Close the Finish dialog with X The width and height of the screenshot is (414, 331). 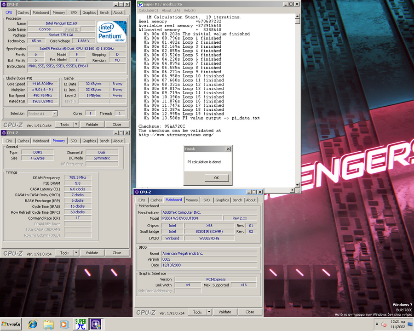[x=228, y=149]
